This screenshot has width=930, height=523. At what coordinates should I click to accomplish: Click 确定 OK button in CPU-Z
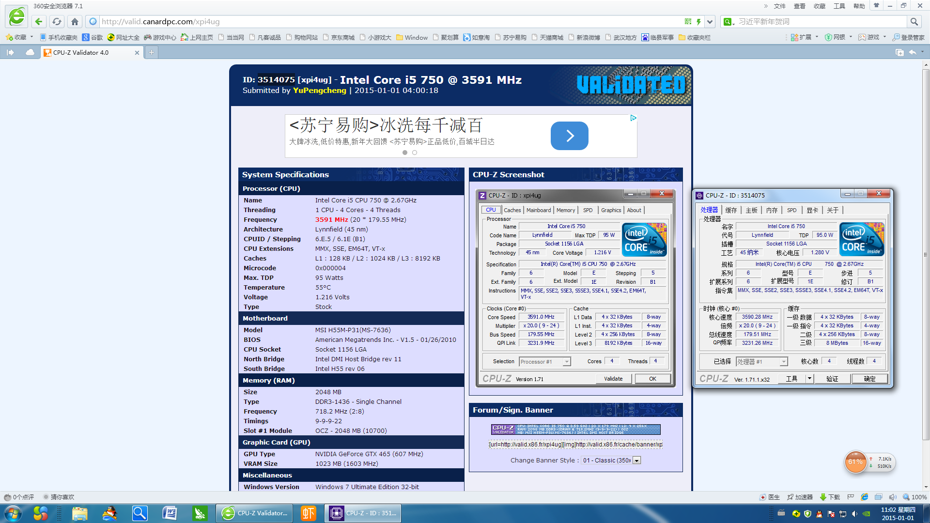pos(869,379)
